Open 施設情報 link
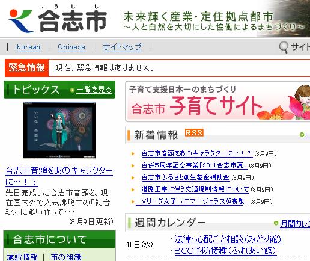Screen dimensions: 310x261 coord(22,257)
